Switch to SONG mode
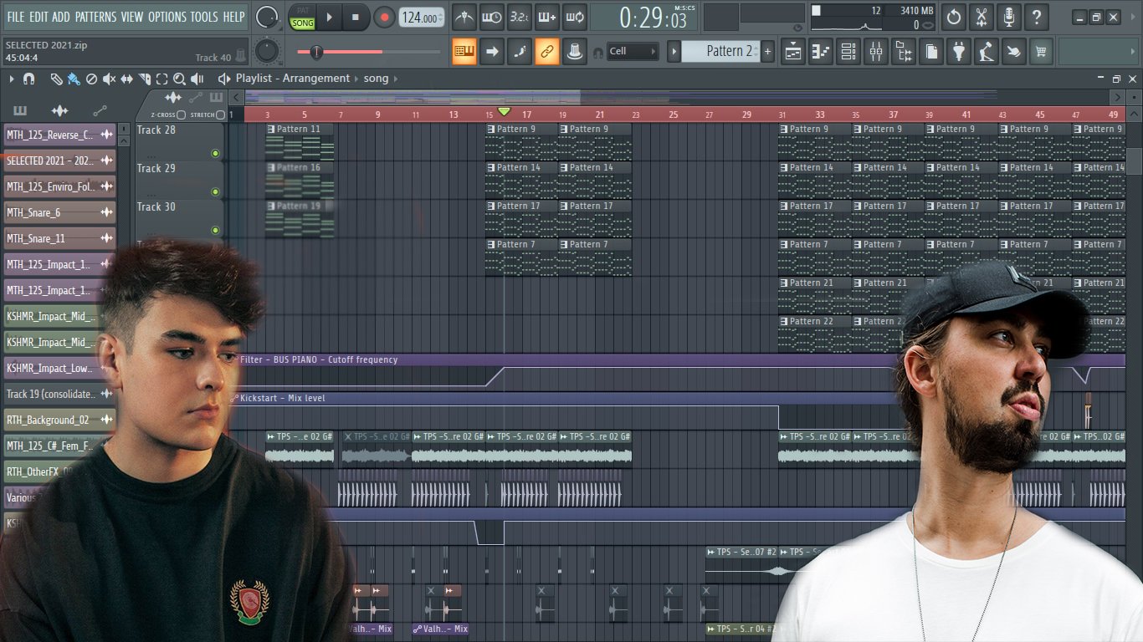This screenshot has width=1143, height=642. tap(303, 23)
